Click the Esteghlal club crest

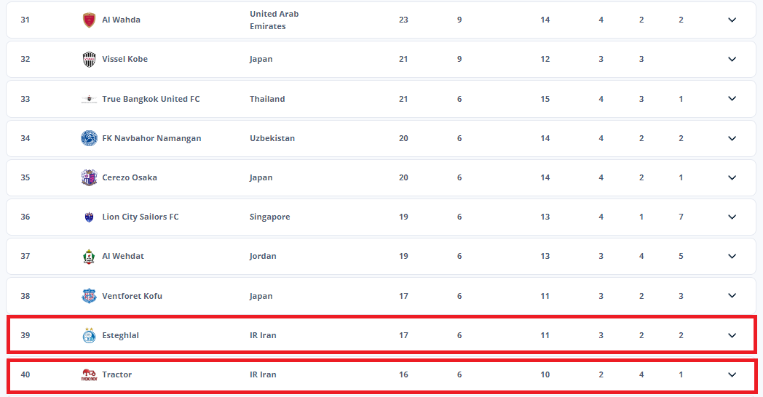89,335
